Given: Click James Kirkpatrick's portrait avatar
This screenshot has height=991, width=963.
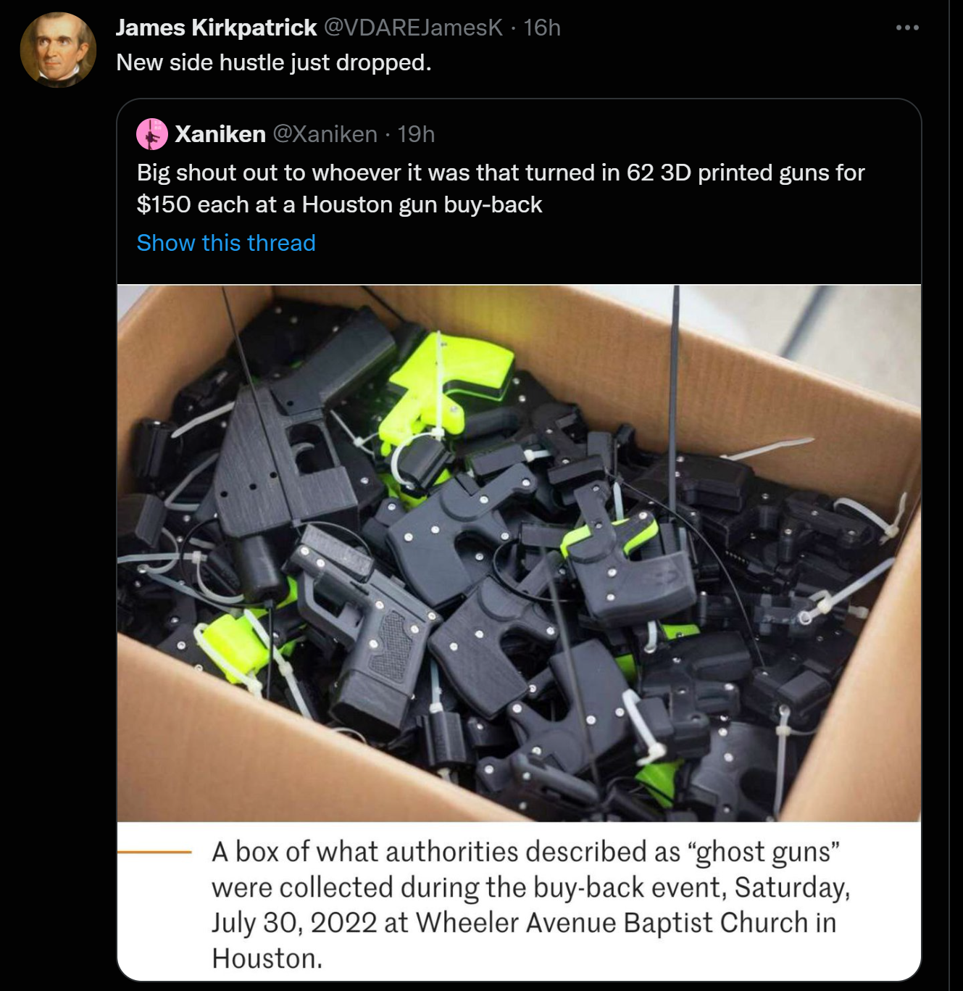Looking at the screenshot, I should pos(58,50).
